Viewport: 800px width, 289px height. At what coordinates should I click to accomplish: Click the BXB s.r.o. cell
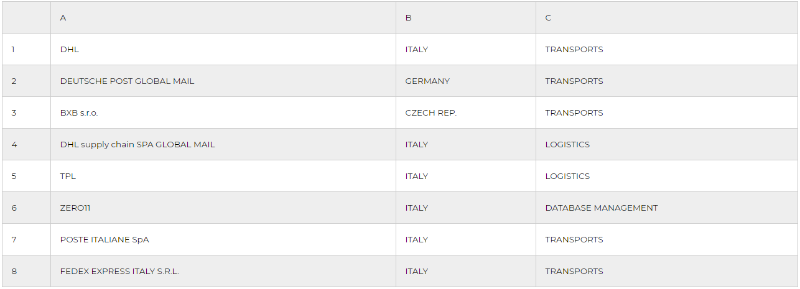pyautogui.click(x=79, y=112)
